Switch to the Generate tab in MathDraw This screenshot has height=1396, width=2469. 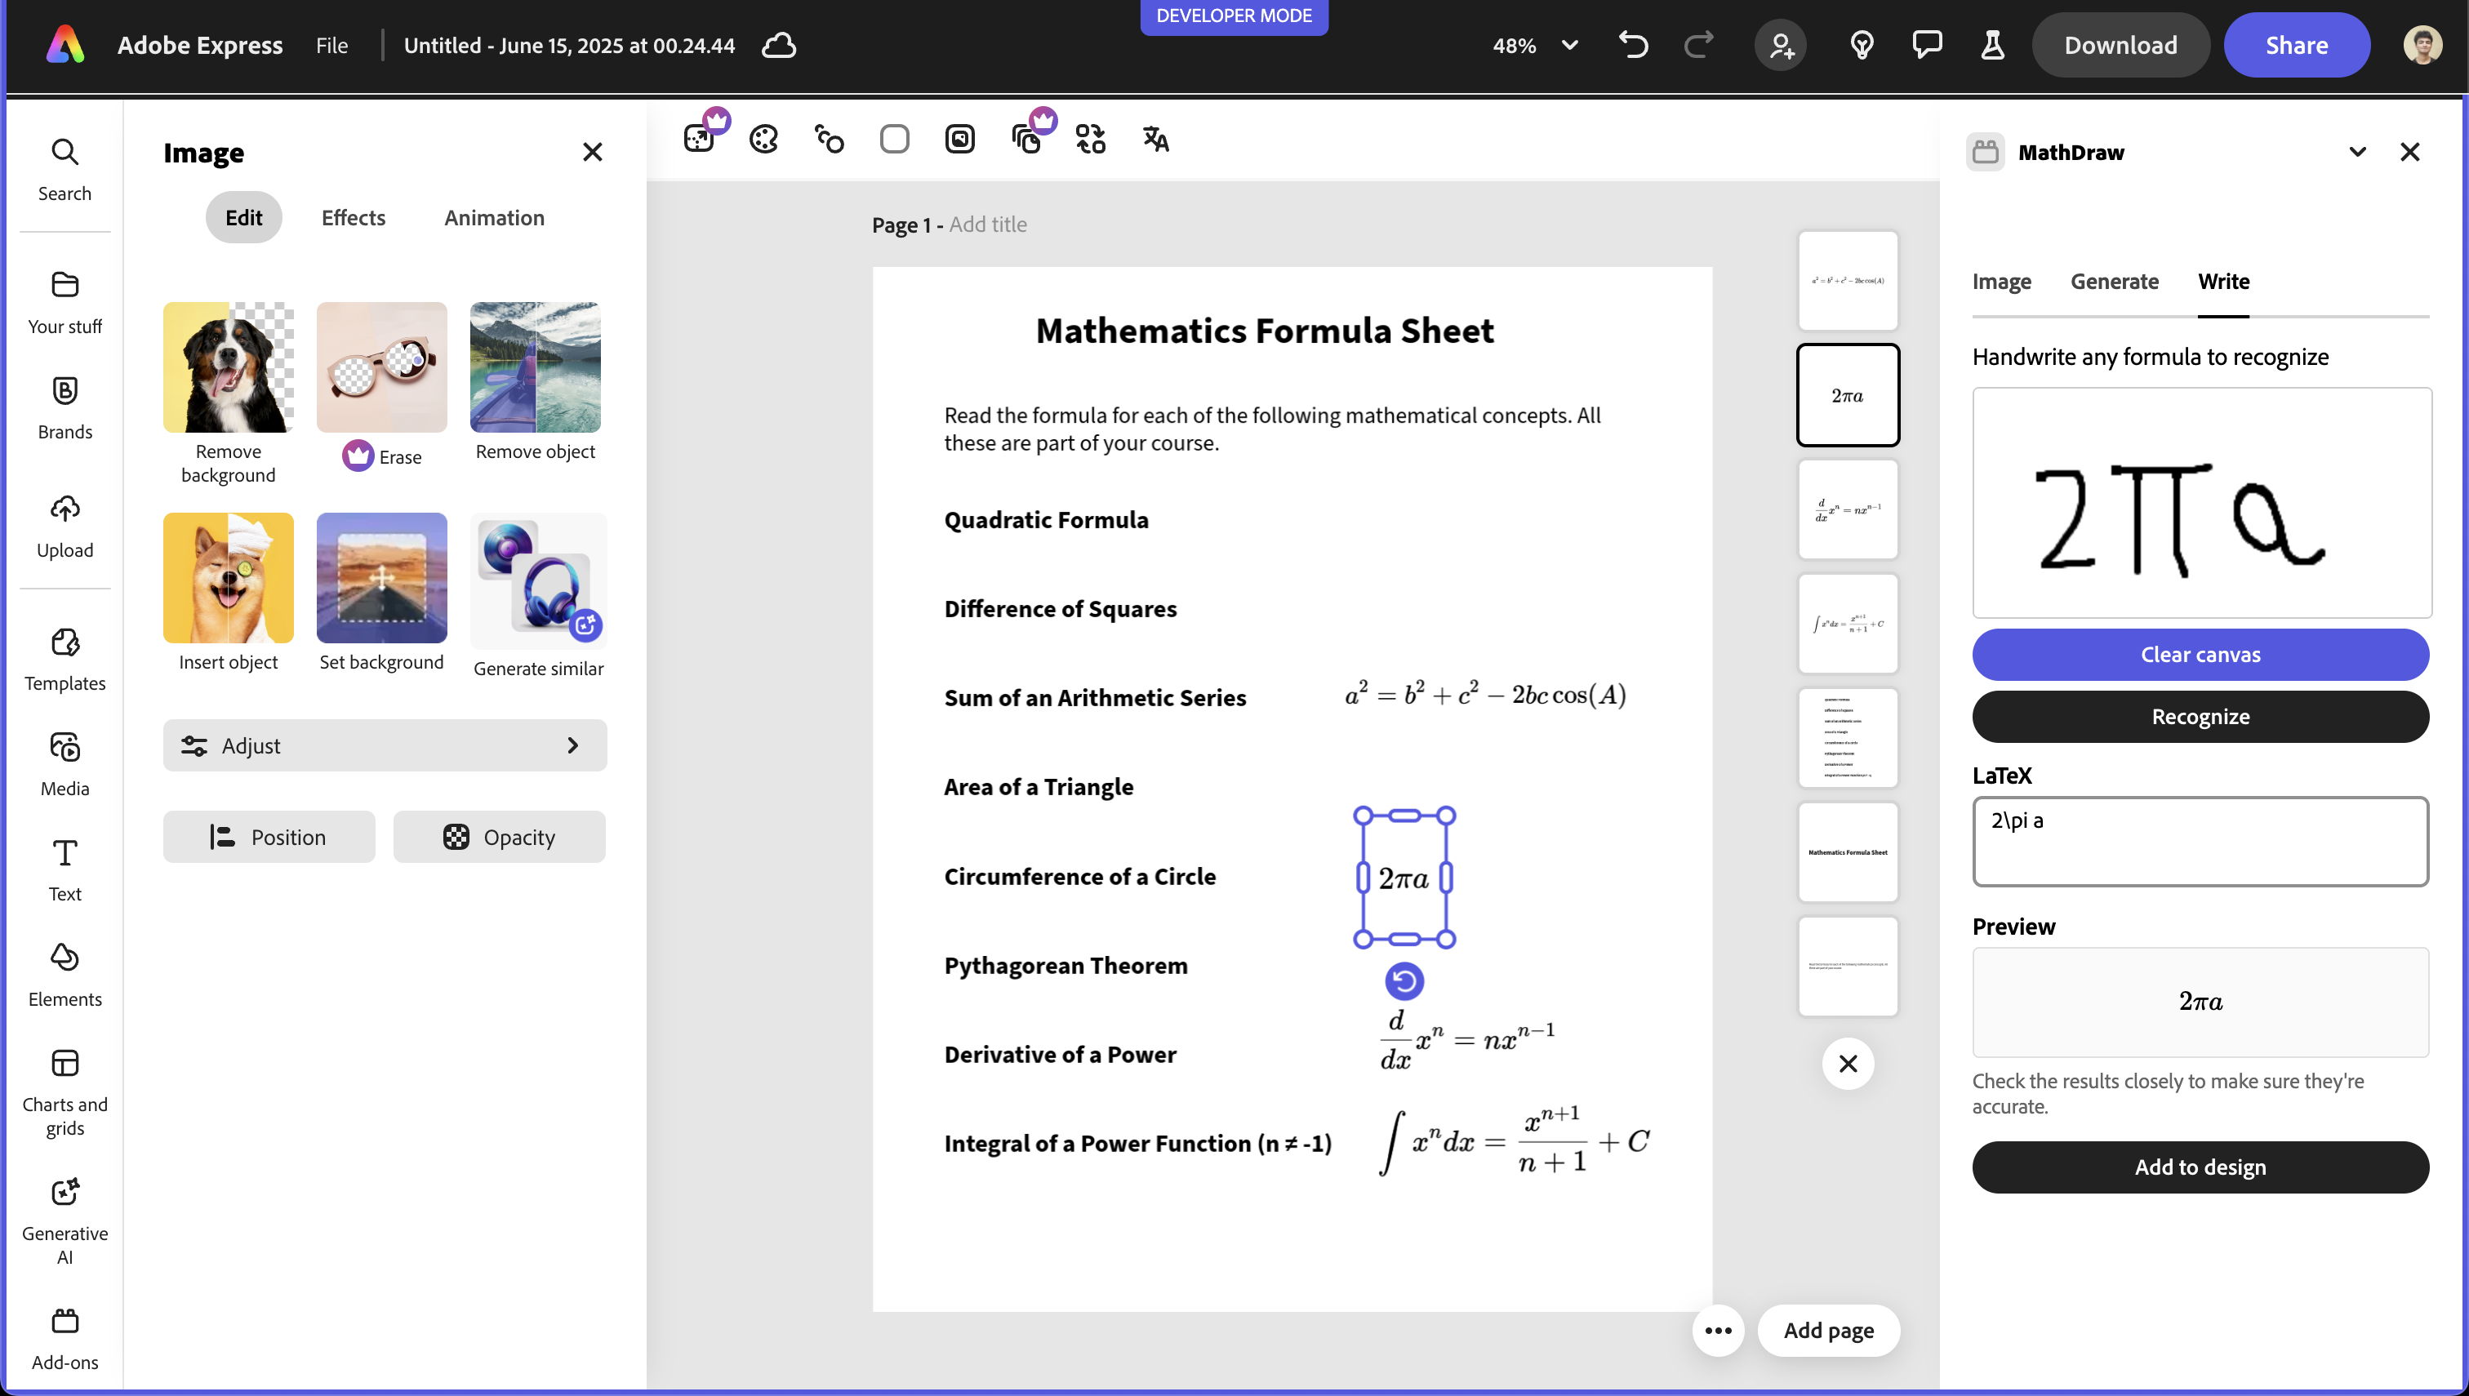(x=2114, y=281)
